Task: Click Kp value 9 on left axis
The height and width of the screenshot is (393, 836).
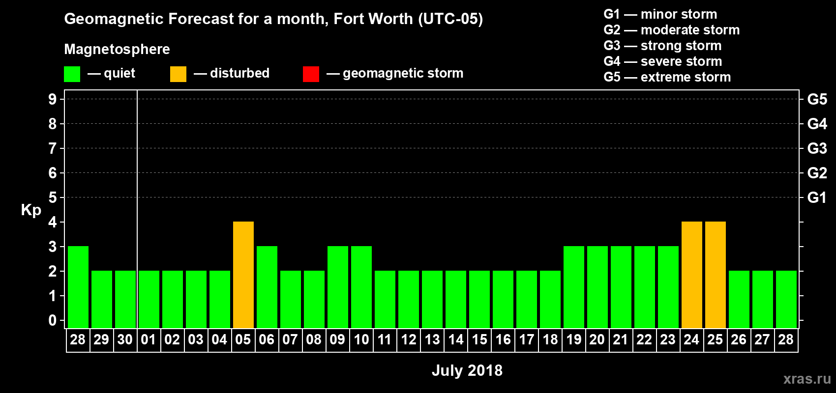Action: (x=53, y=99)
